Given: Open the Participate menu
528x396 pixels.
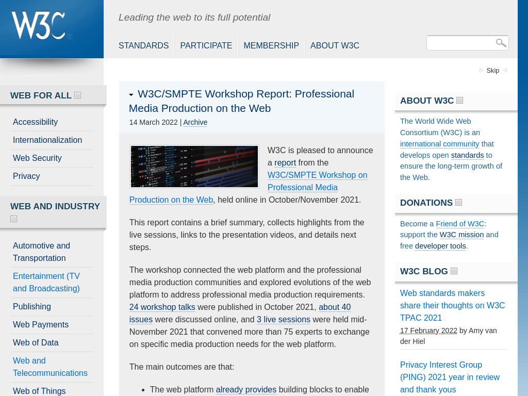Looking at the screenshot, I should [206, 45].
